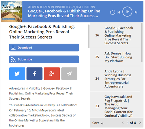Share episode on Facebook

click(34, 74)
